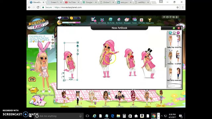Image resolution: width=212 pixels, height=119 pixels.
Task: Click the logout door icon
Action: 177,17
